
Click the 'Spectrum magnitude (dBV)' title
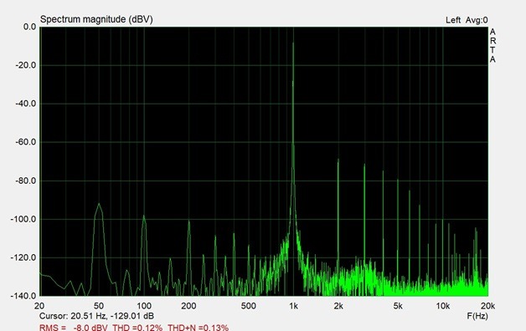click(x=96, y=19)
